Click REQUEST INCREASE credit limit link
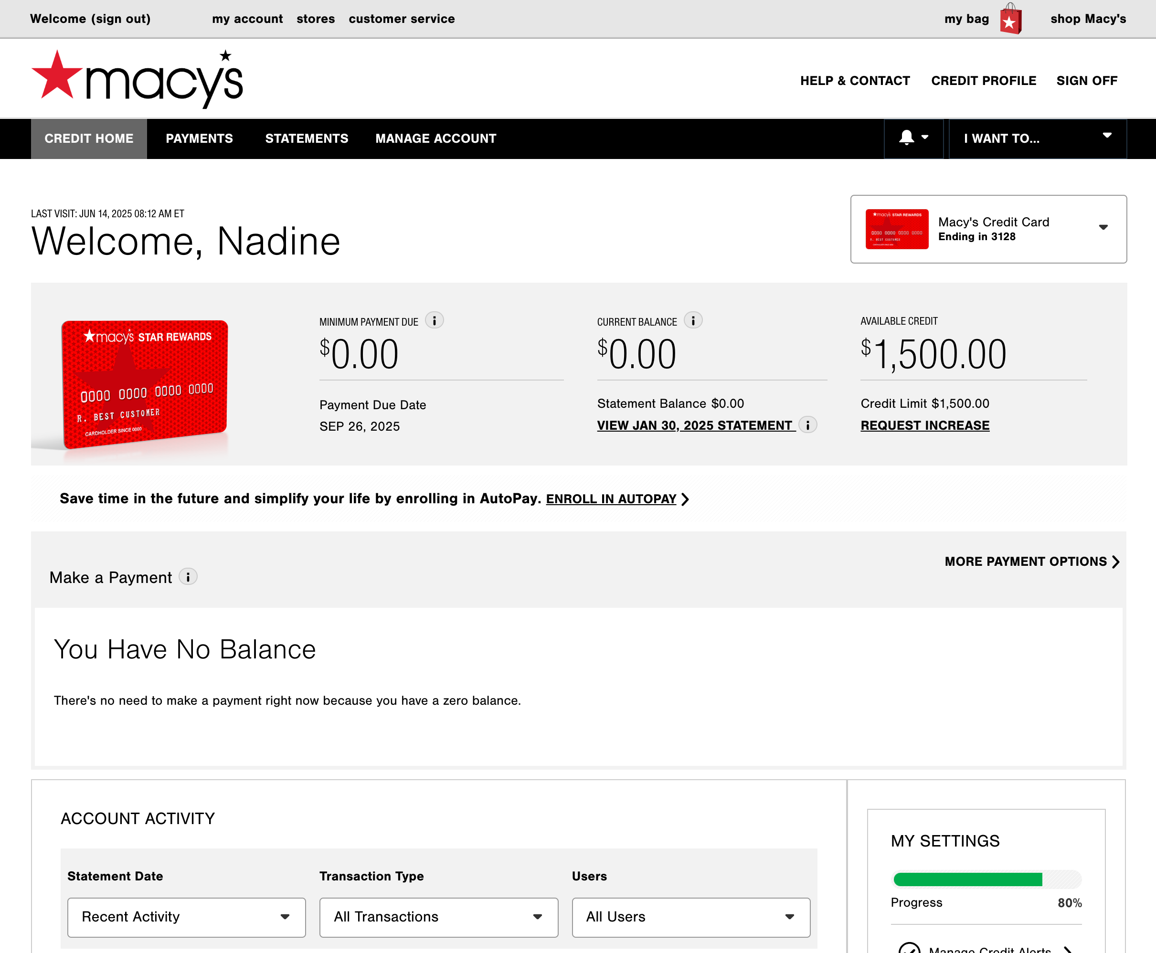Image resolution: width=1156 pixels, height=953 pixels. (924, 425)
